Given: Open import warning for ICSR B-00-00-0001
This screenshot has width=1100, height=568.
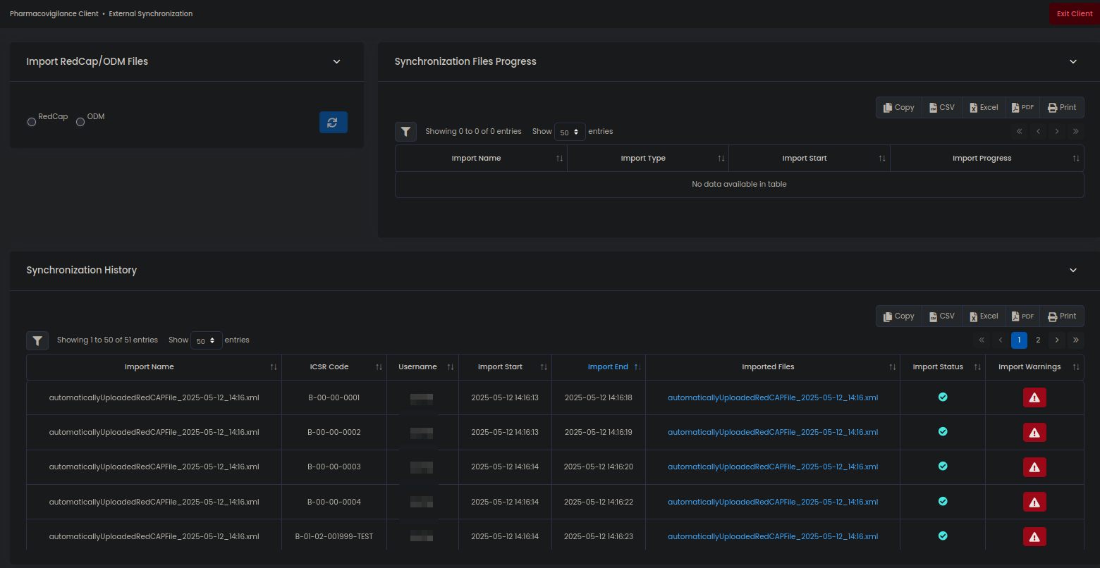Looking at the screenshot, I should tap(1034, 397).
